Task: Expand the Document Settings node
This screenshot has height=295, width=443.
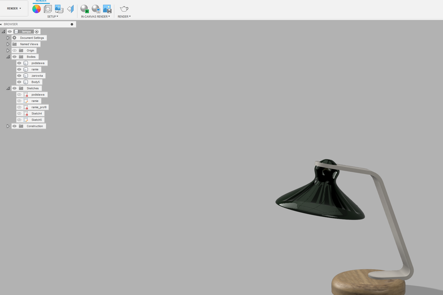Action: click(8, 38)
